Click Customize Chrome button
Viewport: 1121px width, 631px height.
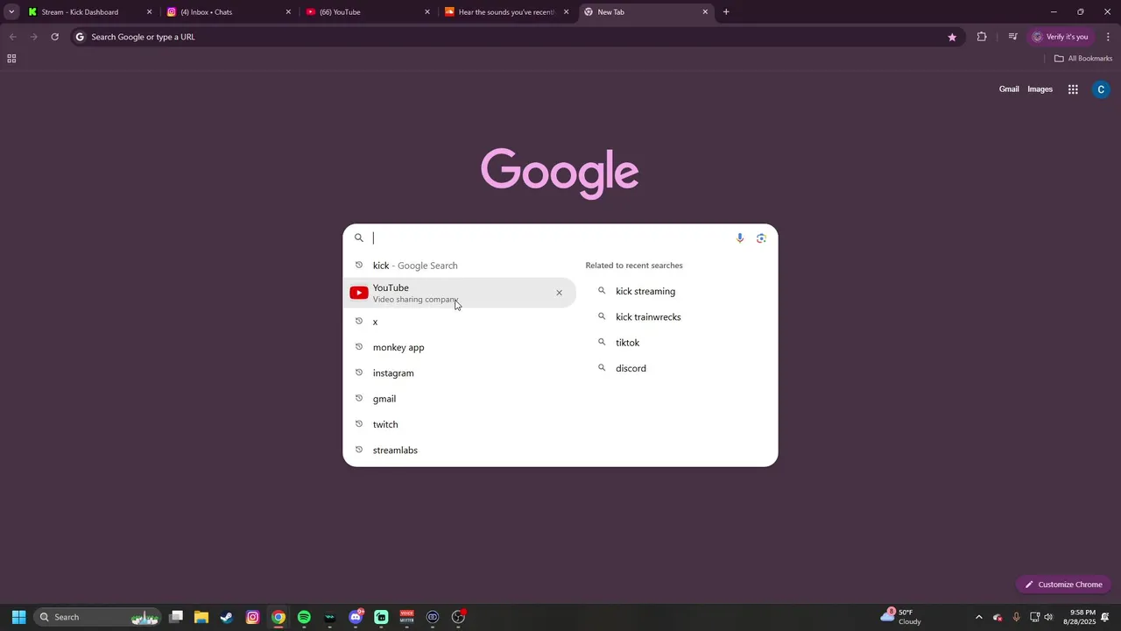click(x=1063, y=585)
